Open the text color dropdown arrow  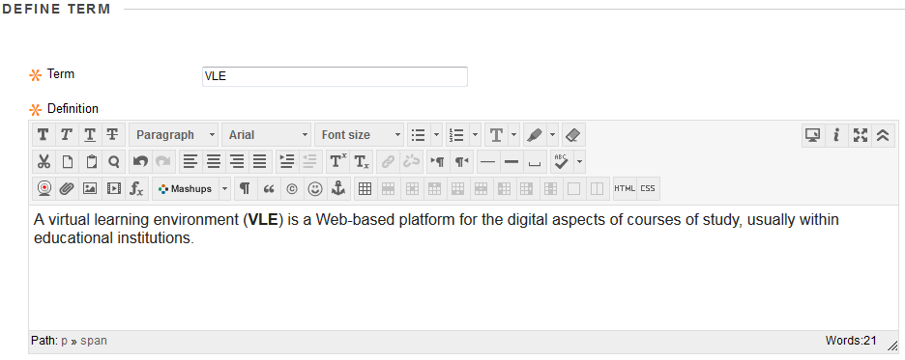pyautogui.click(x=513, y=135)
